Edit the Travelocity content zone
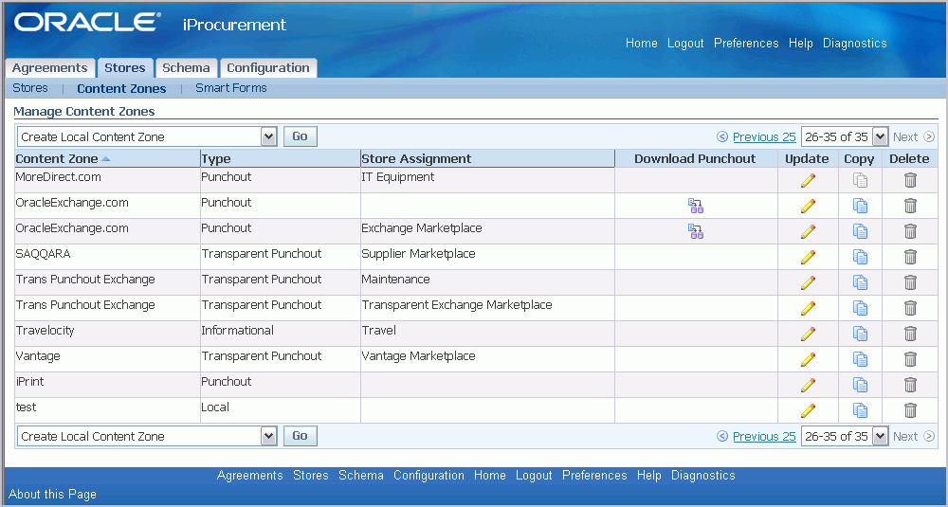The width and height of the screenshot is (948, 507). [x=808, y=334]
